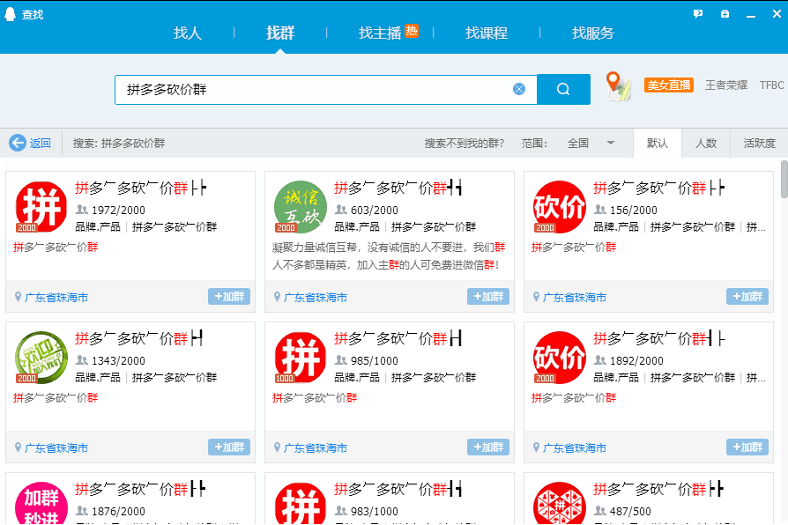Open the nearby map location icon
Viewport: 788px width, 525px height.
618,86
